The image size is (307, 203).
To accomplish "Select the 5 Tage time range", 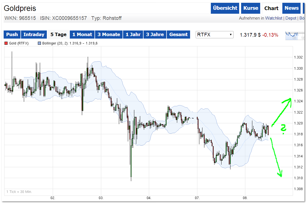I will [x=59, y=34].
